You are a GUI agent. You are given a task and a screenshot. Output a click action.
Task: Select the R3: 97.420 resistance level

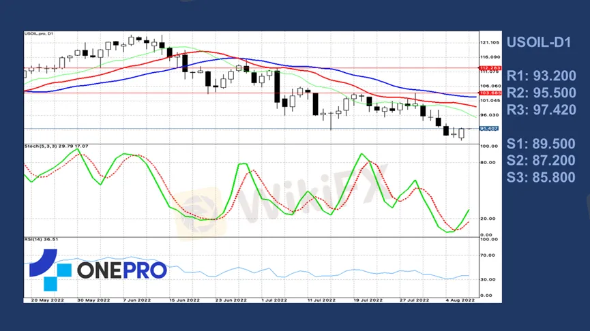[x=540, y=110]
